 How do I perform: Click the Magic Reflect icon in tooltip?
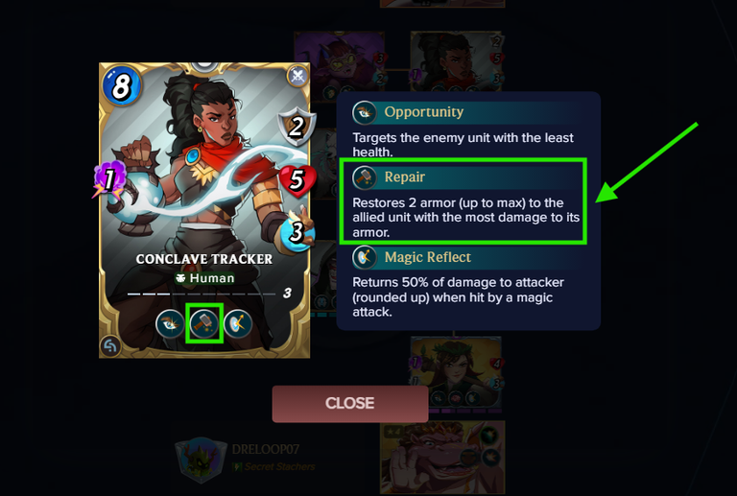click(x=365, y=257)
